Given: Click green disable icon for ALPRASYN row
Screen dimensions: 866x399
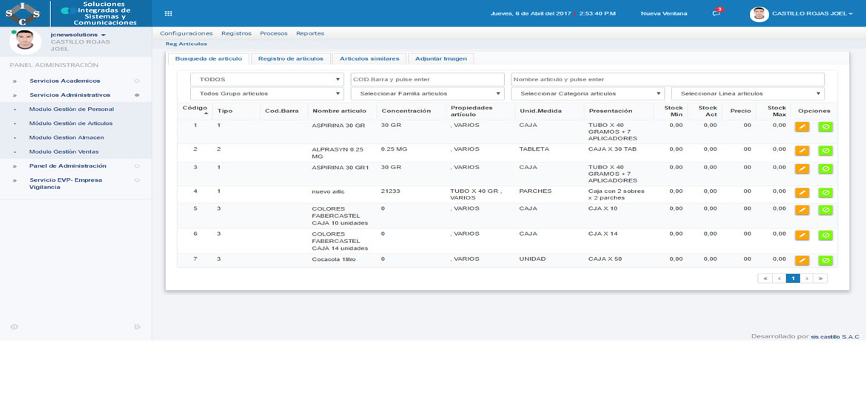Looking at the screenshot, I should [x=825, y=151].
